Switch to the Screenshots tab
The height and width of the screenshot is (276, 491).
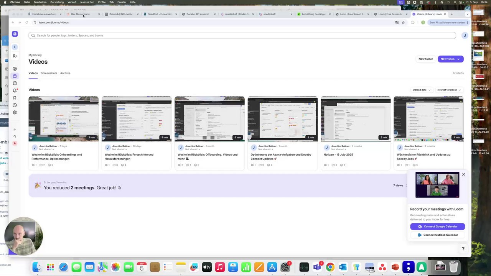[49, 73]
